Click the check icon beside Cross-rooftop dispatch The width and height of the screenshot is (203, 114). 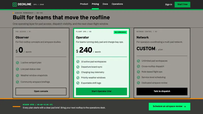(x=138, y=66)
